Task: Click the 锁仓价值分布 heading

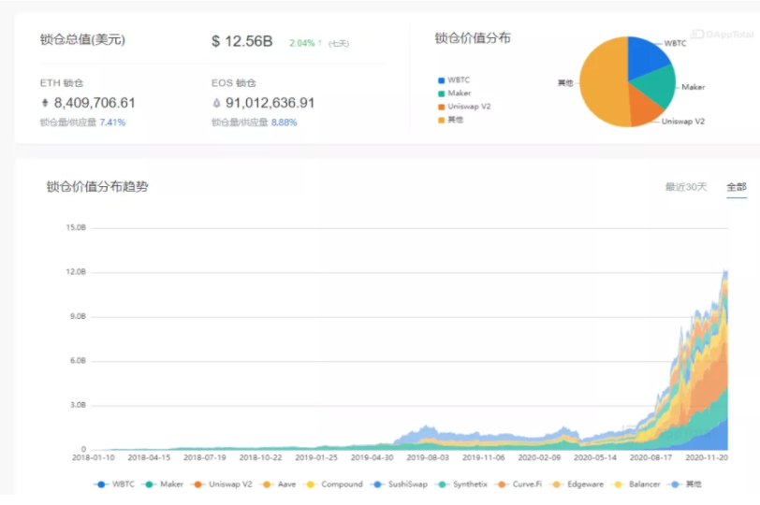Action: pos(473,37)
